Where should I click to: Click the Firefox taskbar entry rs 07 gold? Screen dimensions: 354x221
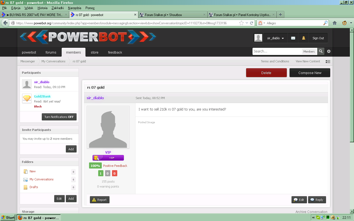39,218
